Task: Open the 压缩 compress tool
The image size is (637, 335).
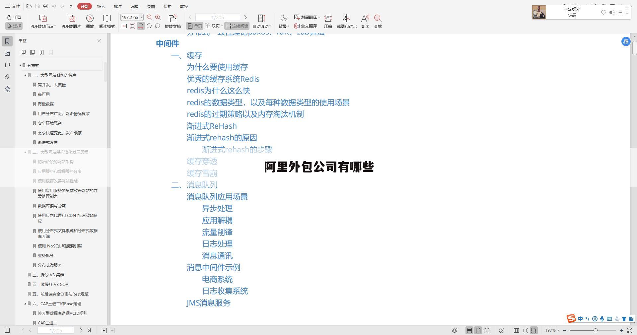Action: click(x=328, y=21)
